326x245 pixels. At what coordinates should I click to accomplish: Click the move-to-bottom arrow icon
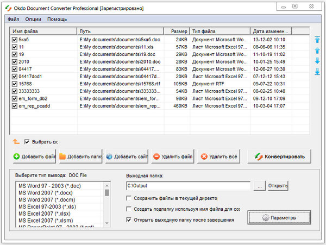click(x=317, y=71)
